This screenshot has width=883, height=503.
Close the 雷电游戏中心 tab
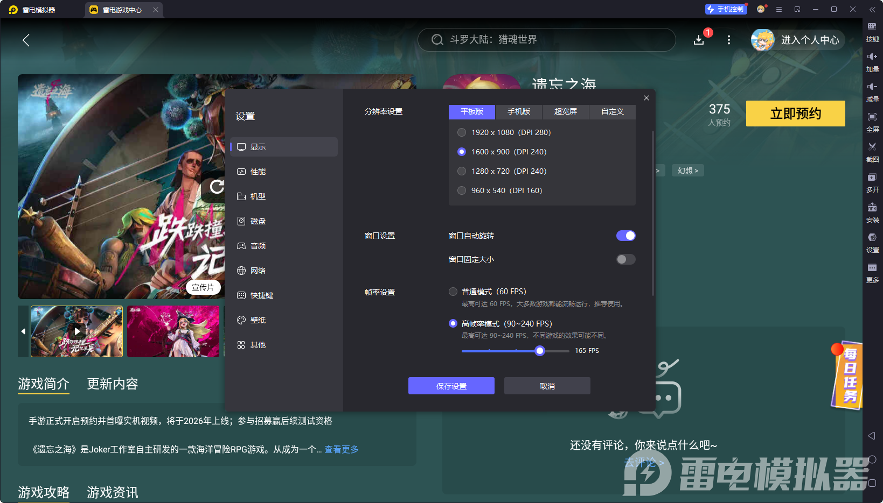click(x=156, y=10)
